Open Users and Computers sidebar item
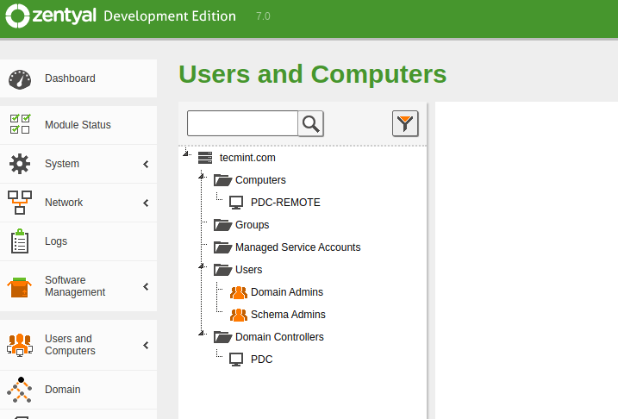The image size is (618, 419). click(78, 345)
